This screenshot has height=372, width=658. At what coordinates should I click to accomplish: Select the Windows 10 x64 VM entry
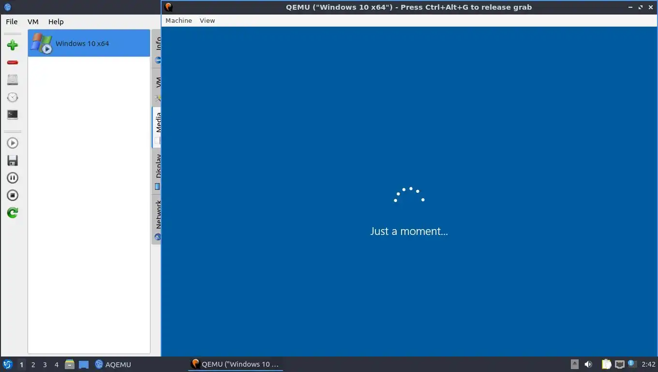click(89, 43)
